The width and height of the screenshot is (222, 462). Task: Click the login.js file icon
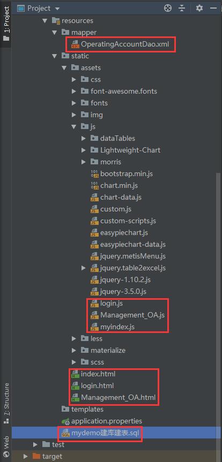click(94, 304)
